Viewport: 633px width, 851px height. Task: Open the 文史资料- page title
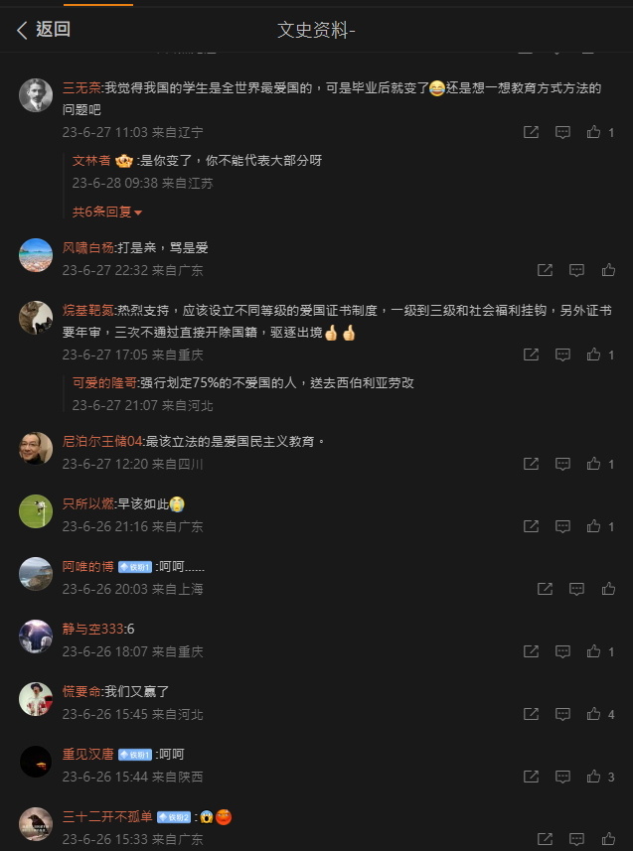pyautogui.click(x=316, y=30)
